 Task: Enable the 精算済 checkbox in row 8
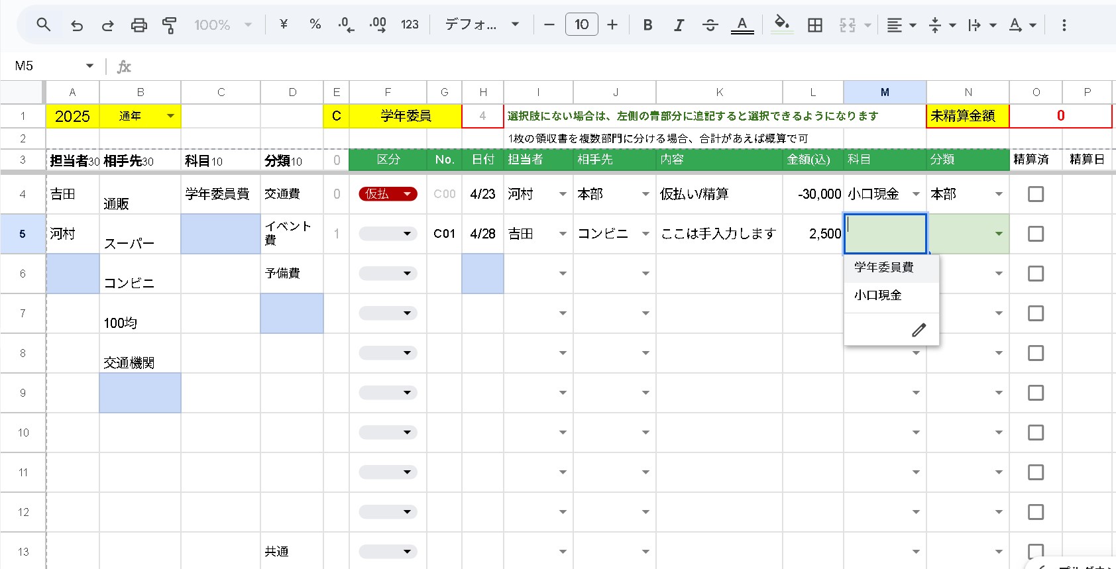coord(1035,353)
